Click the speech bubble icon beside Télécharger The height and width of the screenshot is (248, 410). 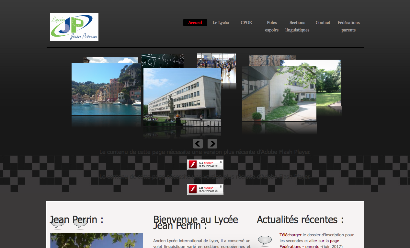coord(265,241)
